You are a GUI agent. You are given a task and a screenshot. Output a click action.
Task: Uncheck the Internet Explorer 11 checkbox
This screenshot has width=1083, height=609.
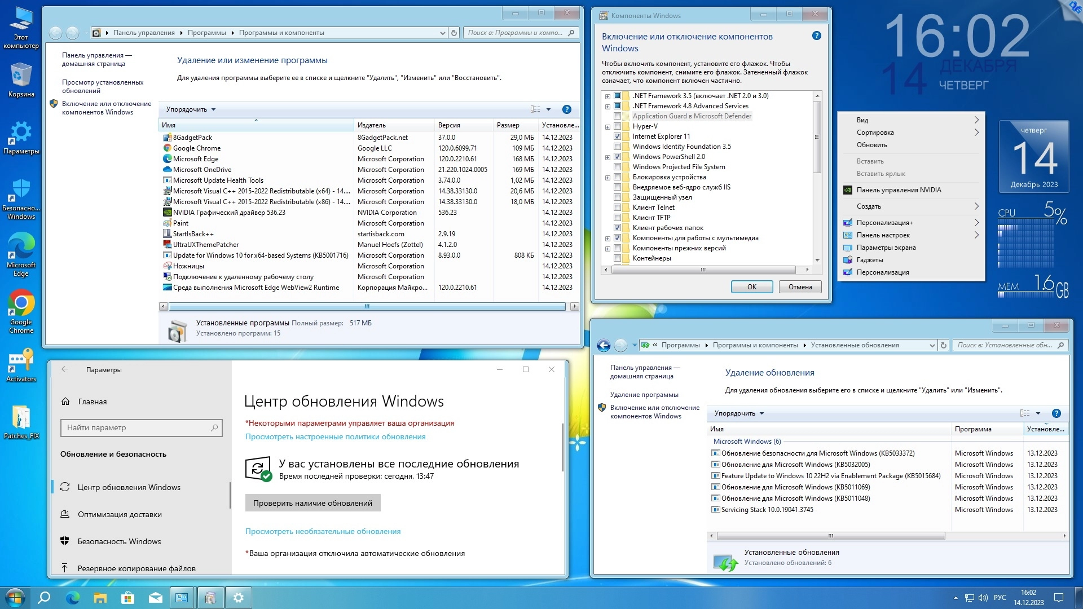pos(617,136)
